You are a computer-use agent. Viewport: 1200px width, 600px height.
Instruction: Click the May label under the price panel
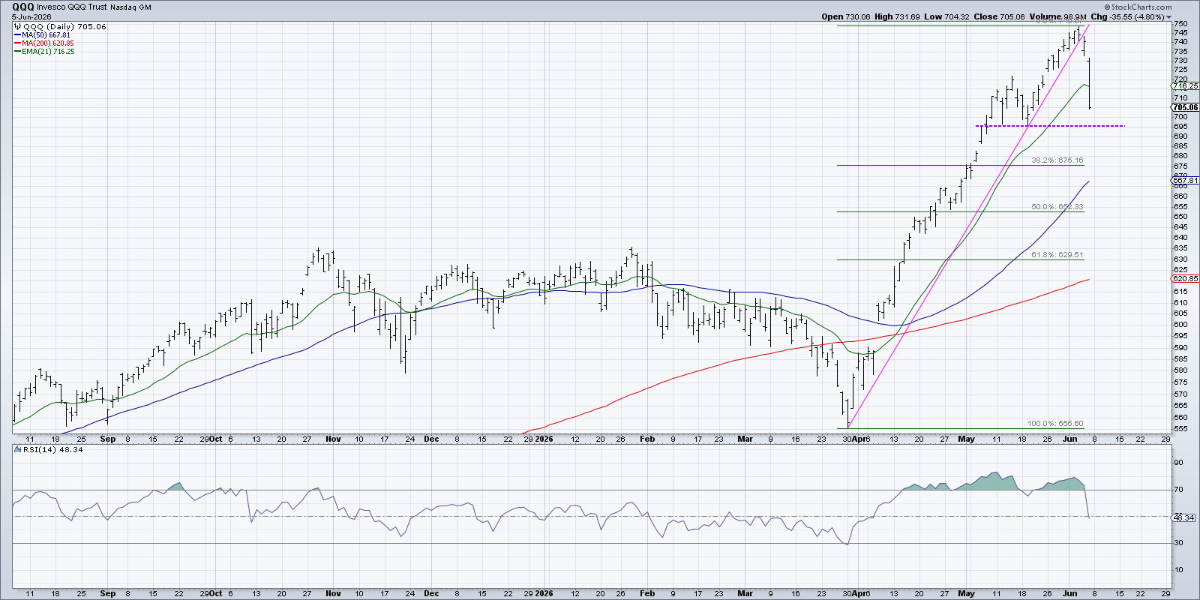click(967, 439)
